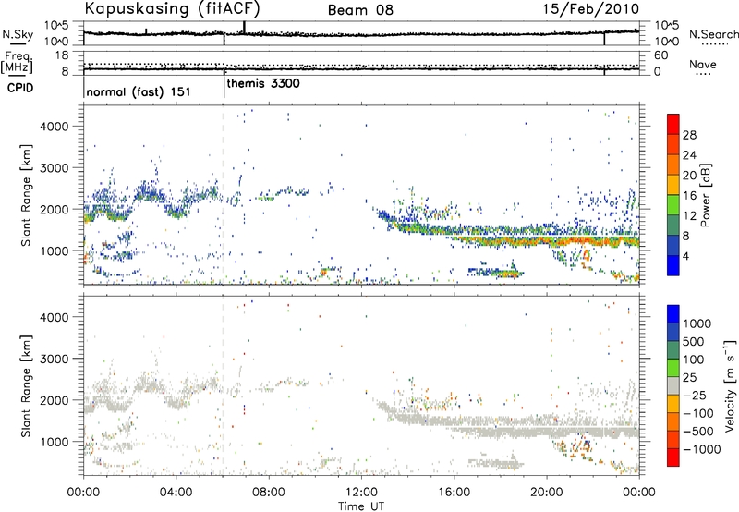The height and width of the screenshot is (512, 739).
Task: Select the Velocity [m s-1] colorbar title
Action: pos(730,385)
